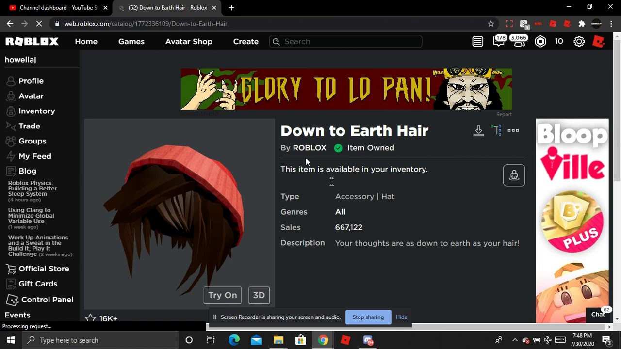Open the Windows notification center
This screenshot has height=349, width=621.
click(606, 340)
